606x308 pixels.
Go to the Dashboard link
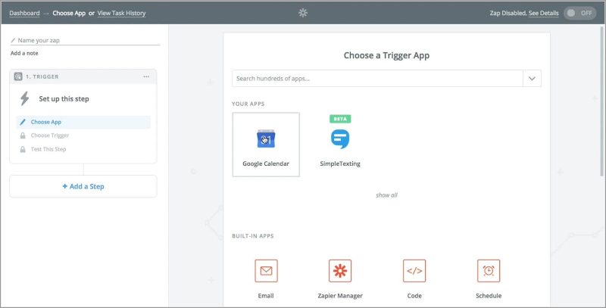pyautogui.click(x=24, y=13)
